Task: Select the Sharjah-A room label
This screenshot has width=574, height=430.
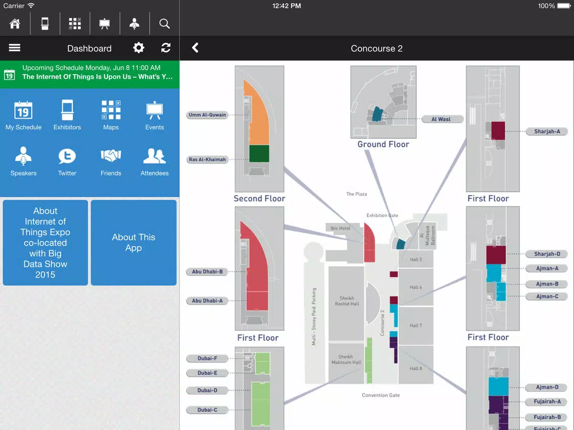Action: pos(547,131)
